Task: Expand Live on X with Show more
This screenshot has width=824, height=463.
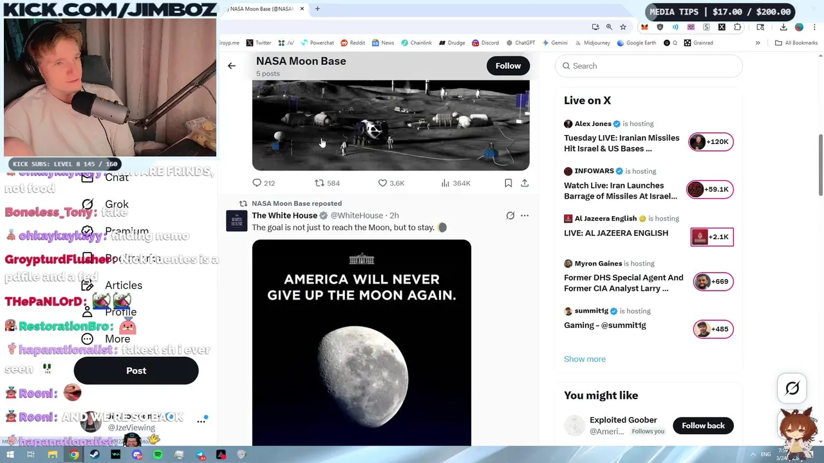Action: click(x=585, y=359)
